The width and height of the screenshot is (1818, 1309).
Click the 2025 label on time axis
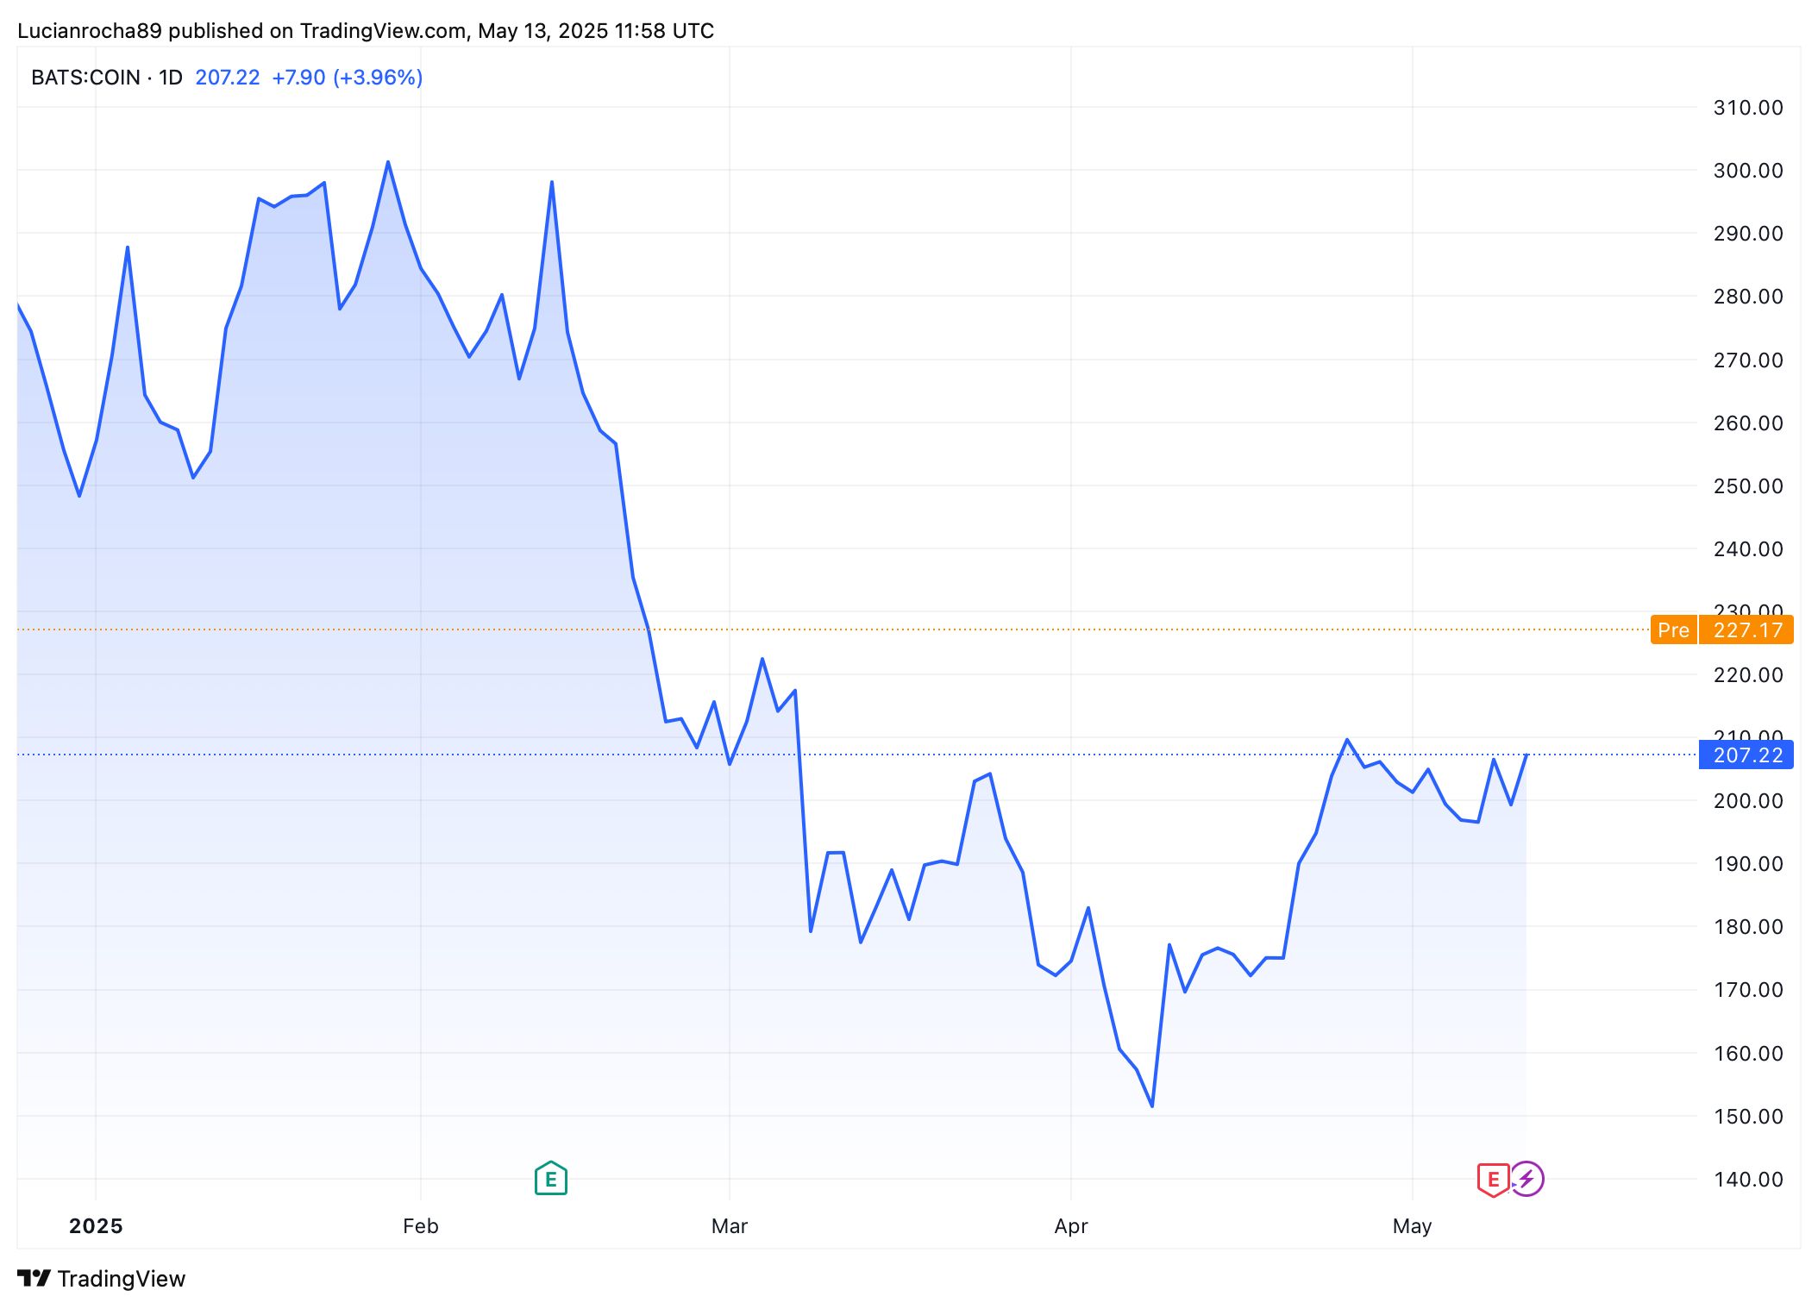[96, 1225]
